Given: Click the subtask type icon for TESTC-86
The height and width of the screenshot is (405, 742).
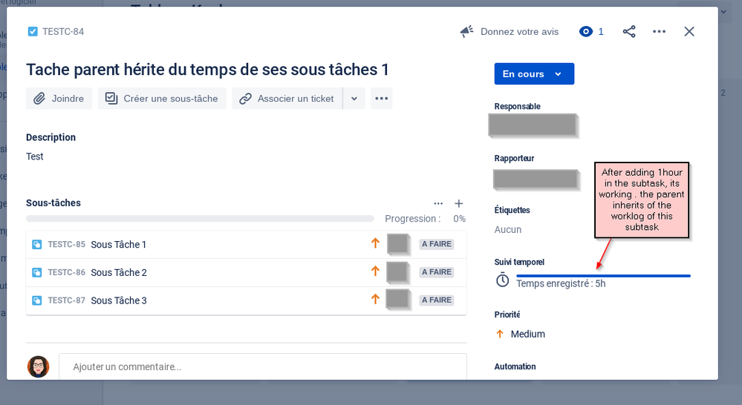Looking at the screenshot, I should click(36, 272).
